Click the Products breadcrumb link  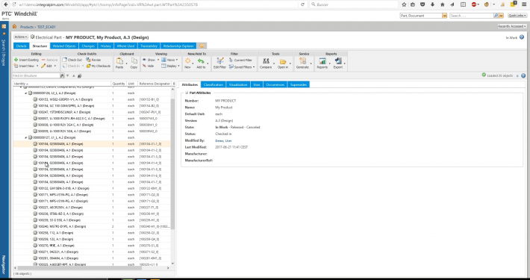(x=27, y=27)
